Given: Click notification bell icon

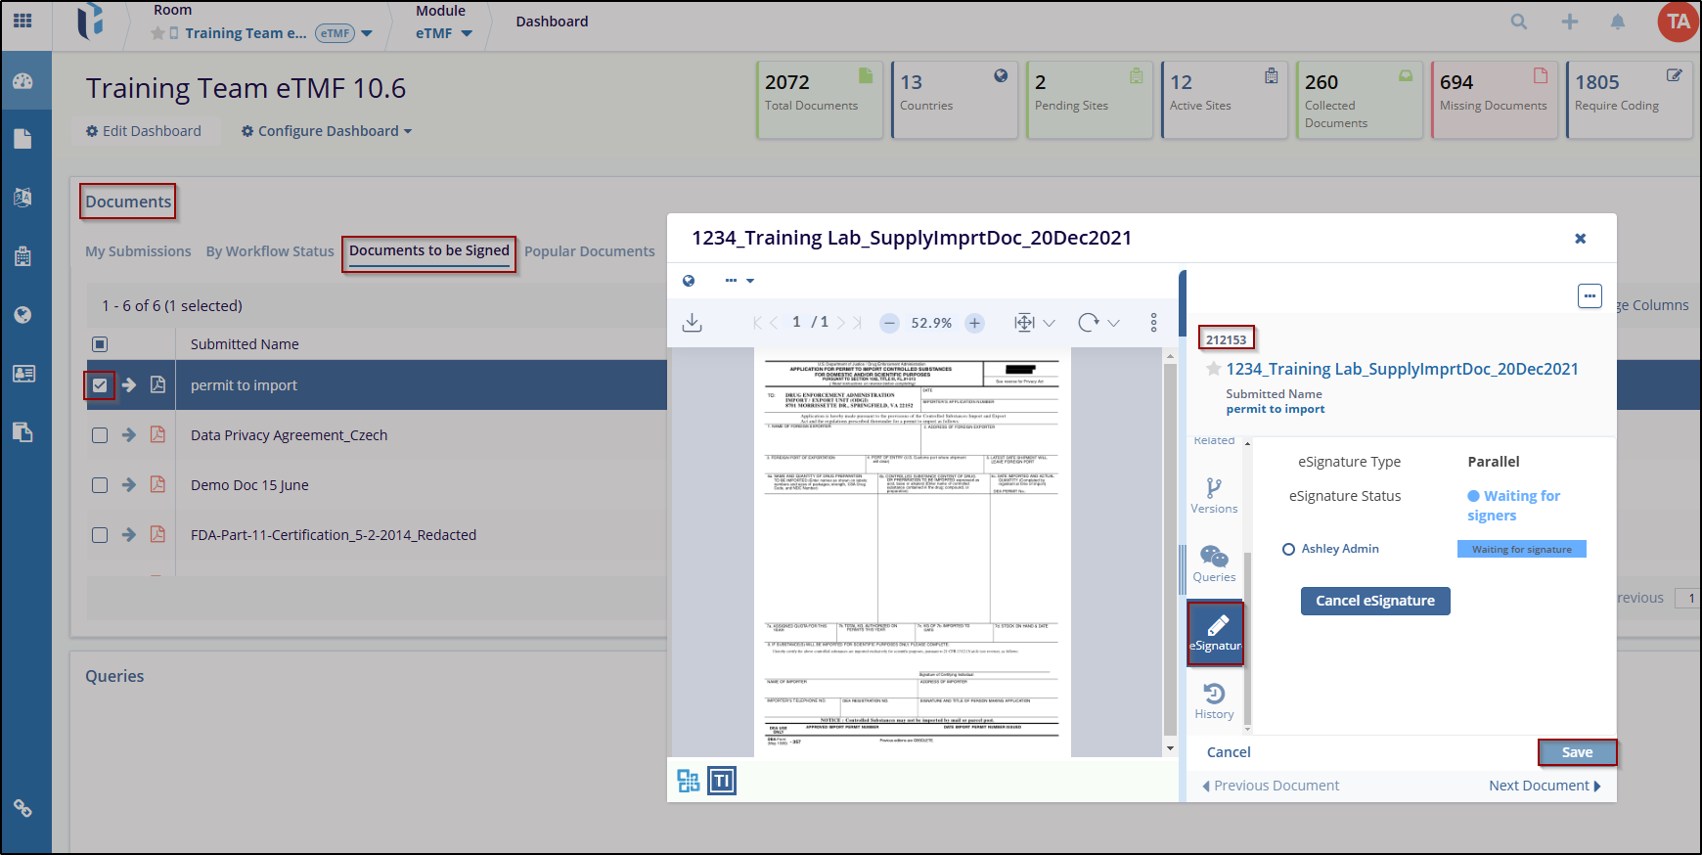Looking at the screenshot, I should click(x=1618, y=22).
